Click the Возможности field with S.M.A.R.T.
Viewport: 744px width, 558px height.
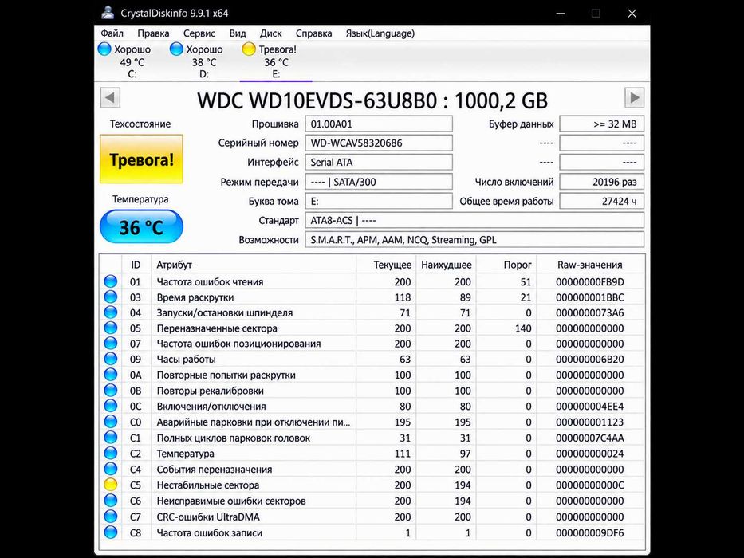point(474,240)
